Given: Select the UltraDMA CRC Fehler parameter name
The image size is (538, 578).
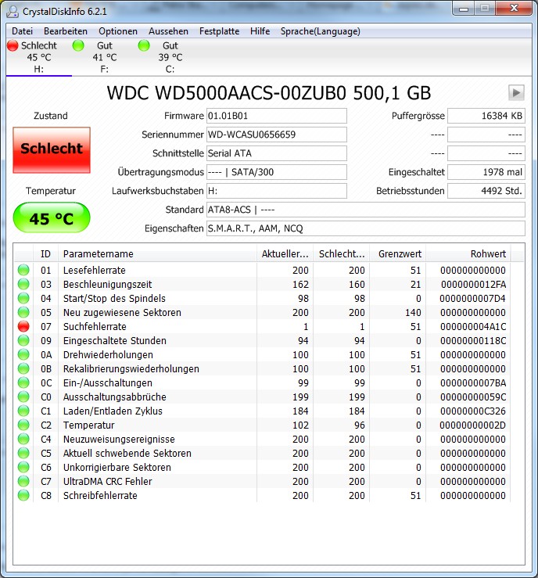Looking at the screenshot, I should pyautogui.click(x=108, y=482).
